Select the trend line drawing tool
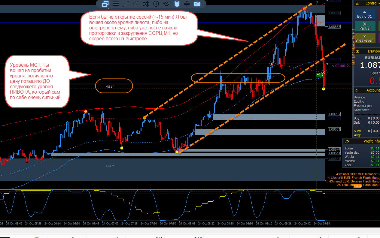This screenshot has height=238, width=380. (126, 4)
